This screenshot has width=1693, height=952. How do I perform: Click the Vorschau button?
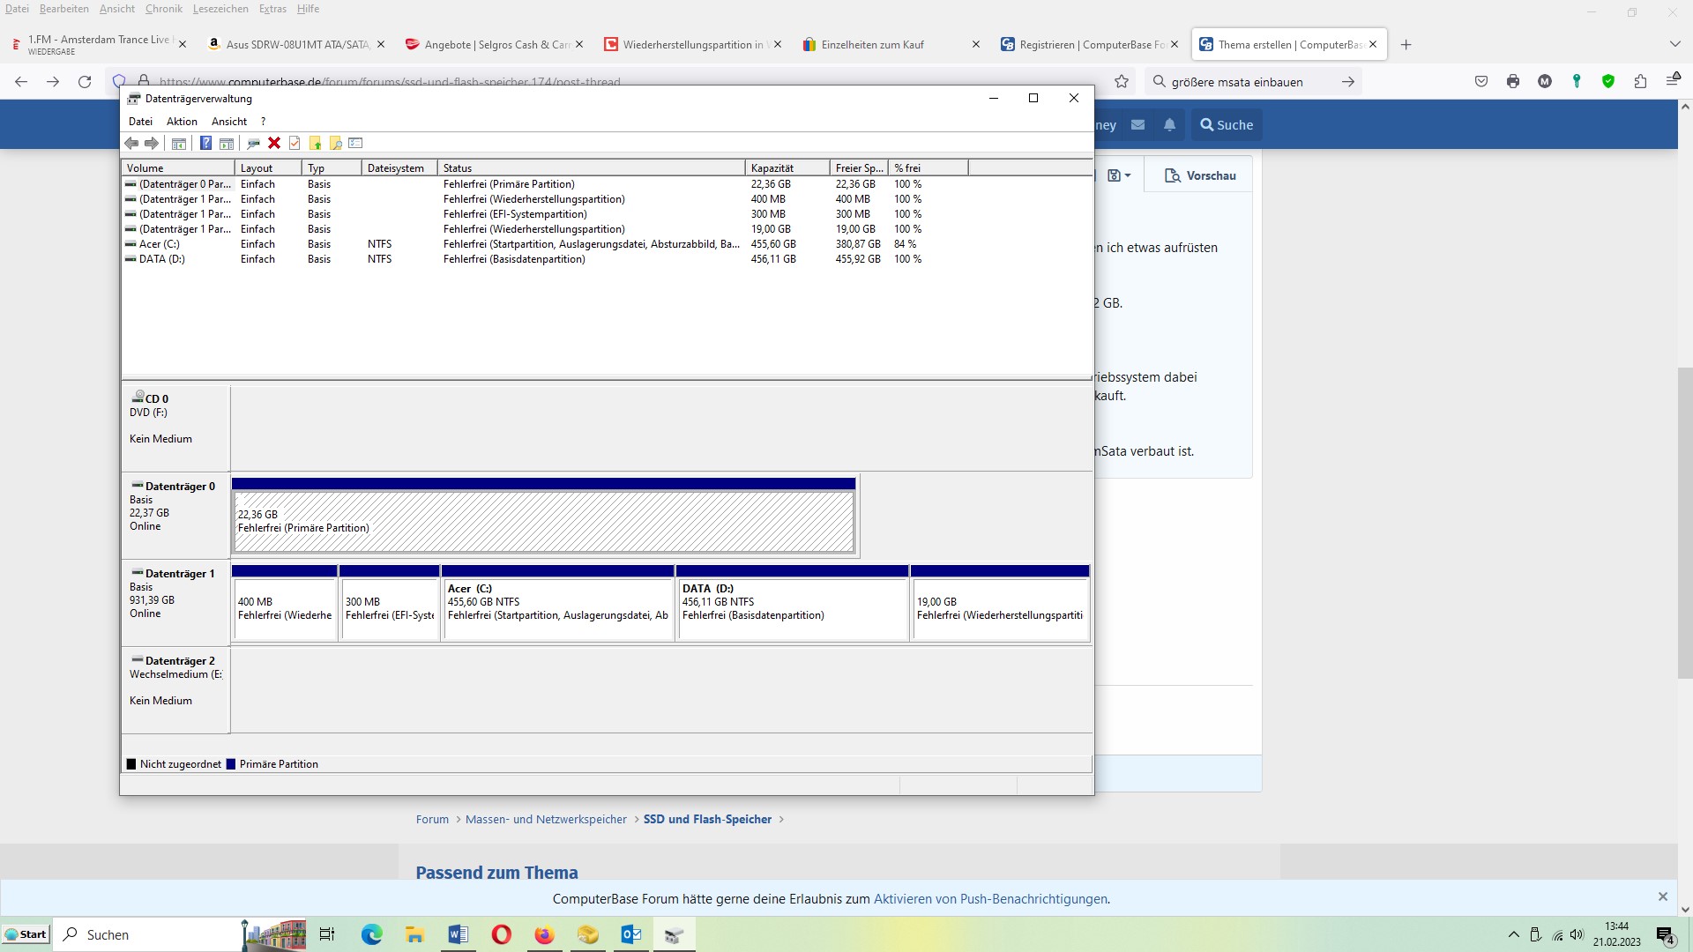(x=1200, y=175)
